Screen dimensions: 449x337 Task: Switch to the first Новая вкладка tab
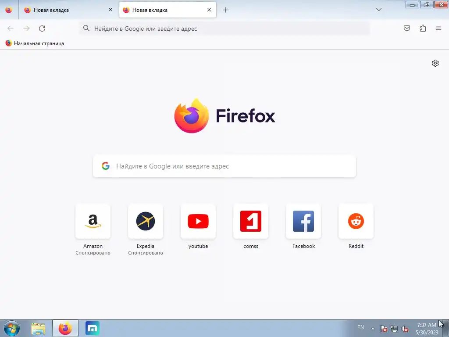[x=68, y=10]
